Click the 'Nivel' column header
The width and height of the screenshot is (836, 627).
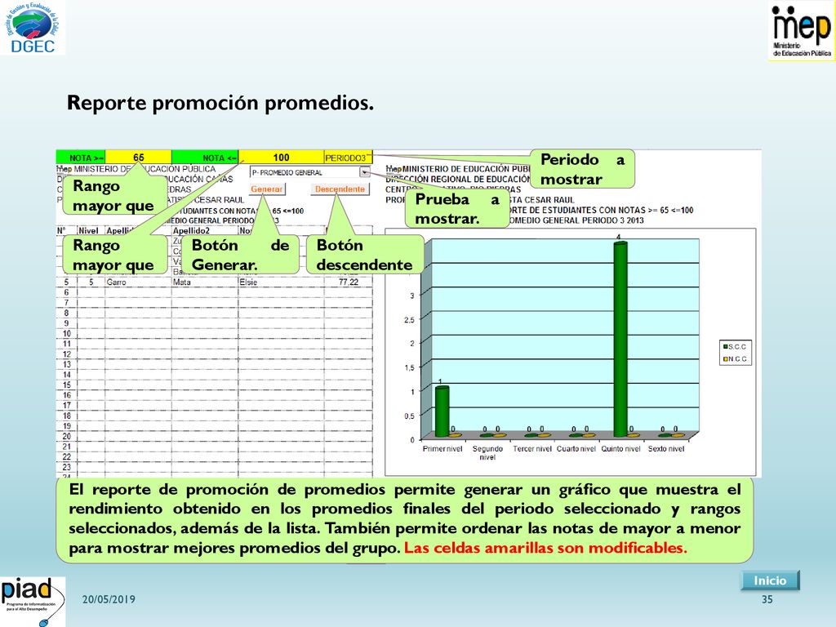(88, 231)
